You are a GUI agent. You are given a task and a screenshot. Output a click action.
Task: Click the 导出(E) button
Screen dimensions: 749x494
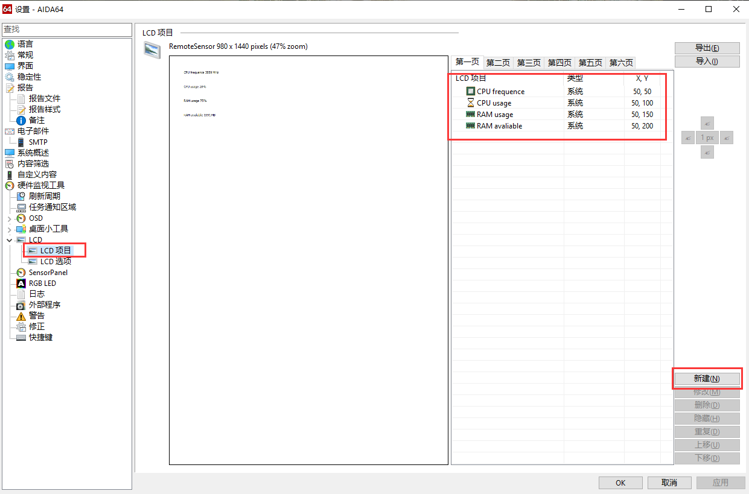pyautogui.click(x=707, y=48)
